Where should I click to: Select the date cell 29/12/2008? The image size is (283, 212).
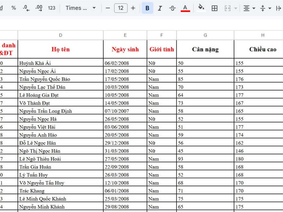click(125, 142)
